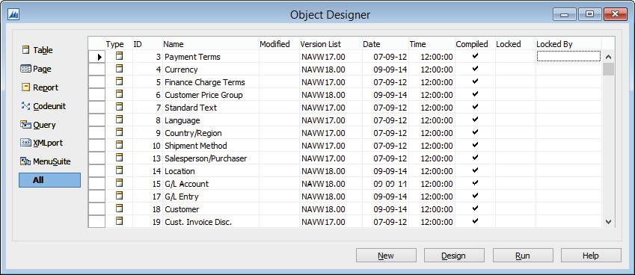Click the ID column header

pos(147,44)
